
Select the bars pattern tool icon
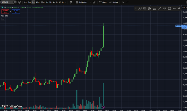pyautogui.click(x=179, y=8)
